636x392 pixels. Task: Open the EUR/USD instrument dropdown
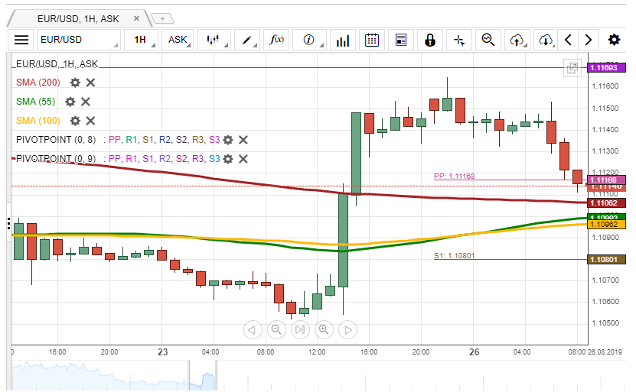pyautogui.click(x=78, y=40)
